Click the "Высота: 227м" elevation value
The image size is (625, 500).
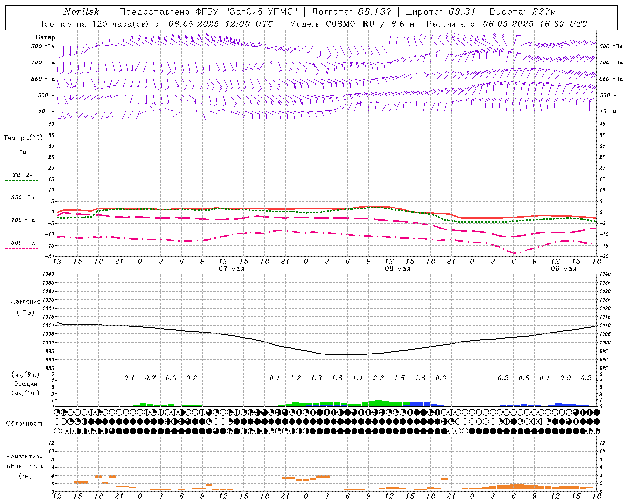[522, 12]
